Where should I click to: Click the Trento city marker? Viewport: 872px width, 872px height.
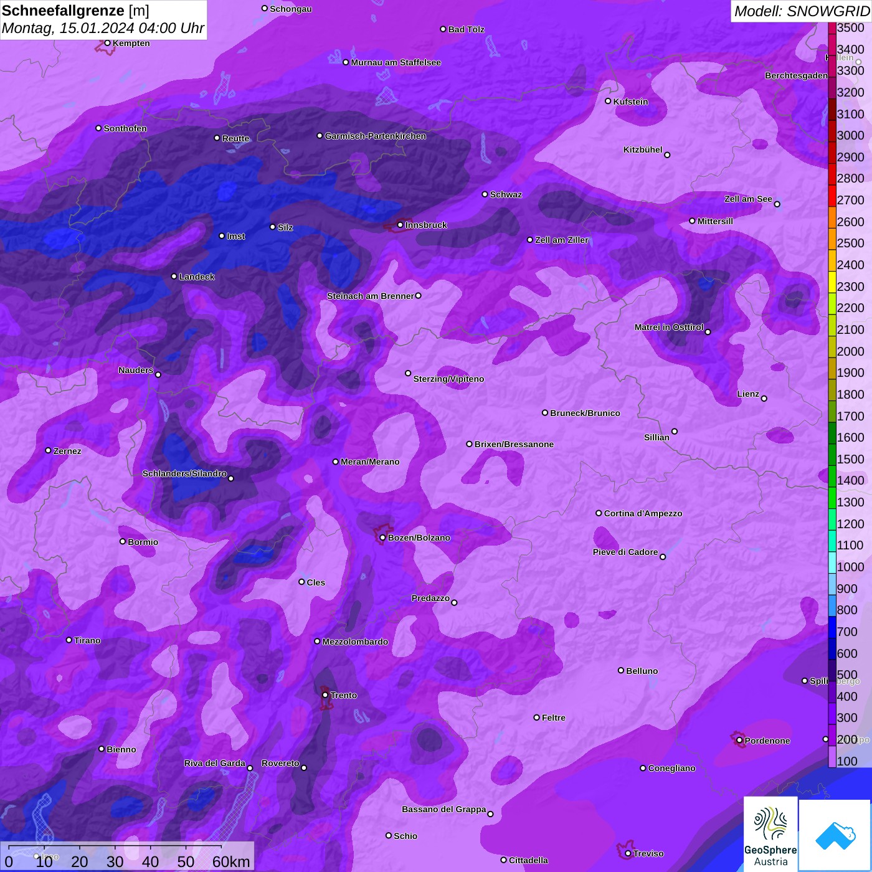[325, 695]
